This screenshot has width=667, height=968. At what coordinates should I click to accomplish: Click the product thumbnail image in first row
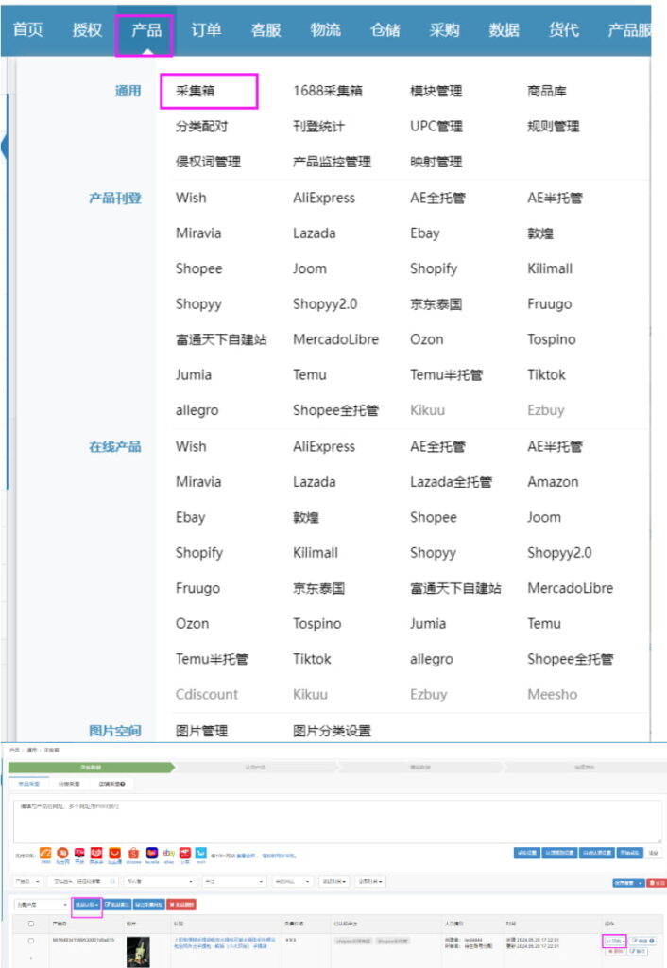click(138, 952)
